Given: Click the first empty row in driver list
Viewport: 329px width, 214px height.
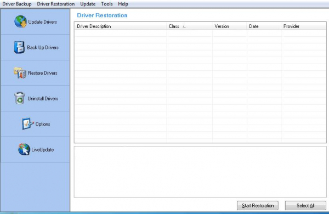Looking at the screenshot, I should coord(200,33).
